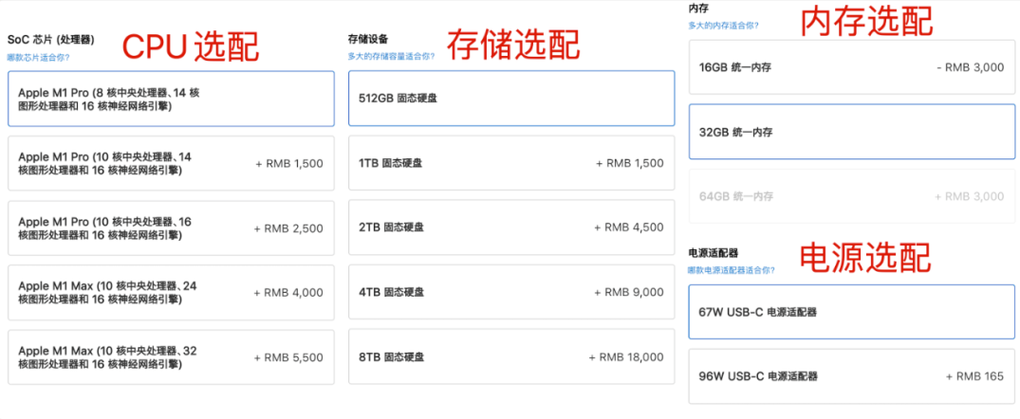Choose the 96W USB-C 电源适配器
The image size is (1020, 419).
[851, 376]
